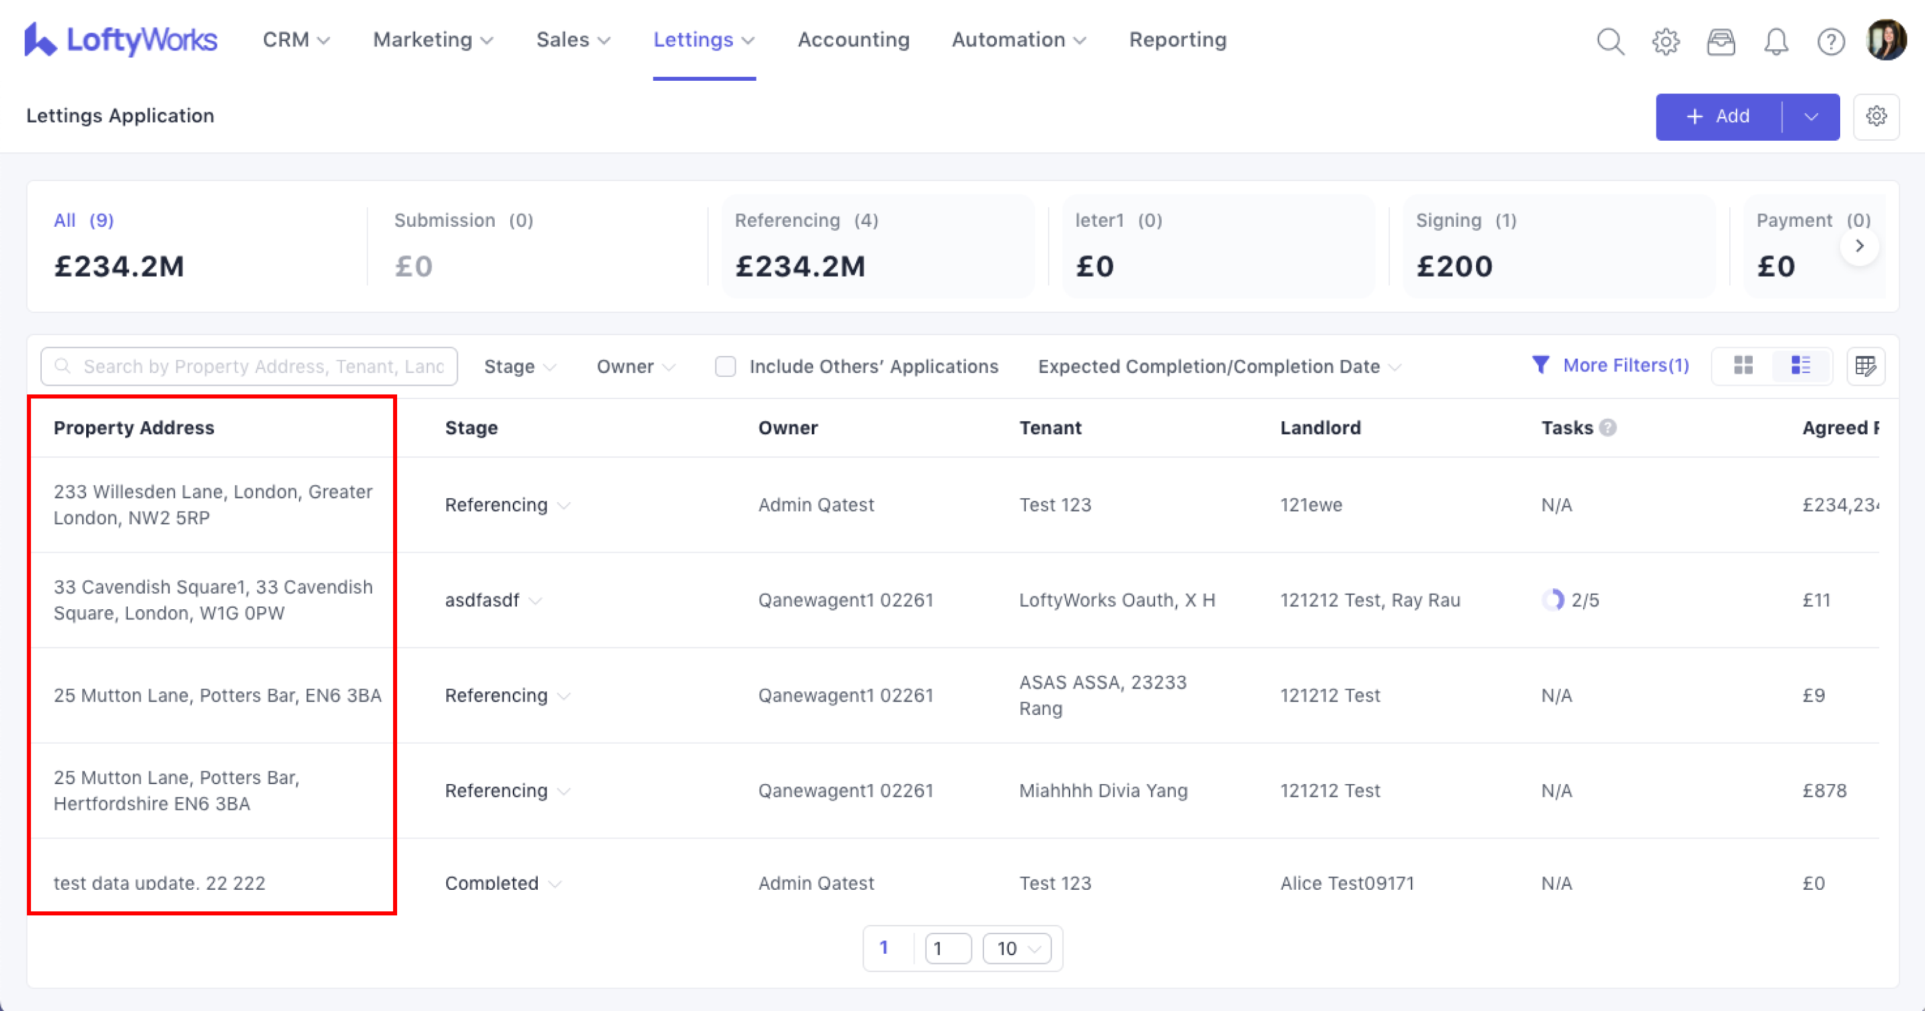
Task: Open the inbox tray icon
Action: [x=1720, y=41]
